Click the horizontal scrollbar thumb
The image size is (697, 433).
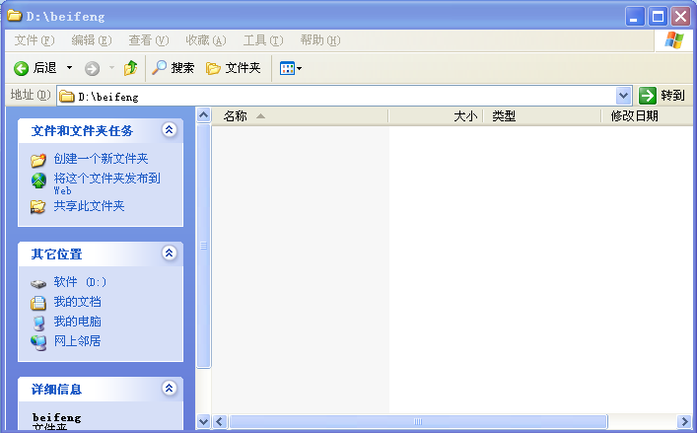(418, 421)
